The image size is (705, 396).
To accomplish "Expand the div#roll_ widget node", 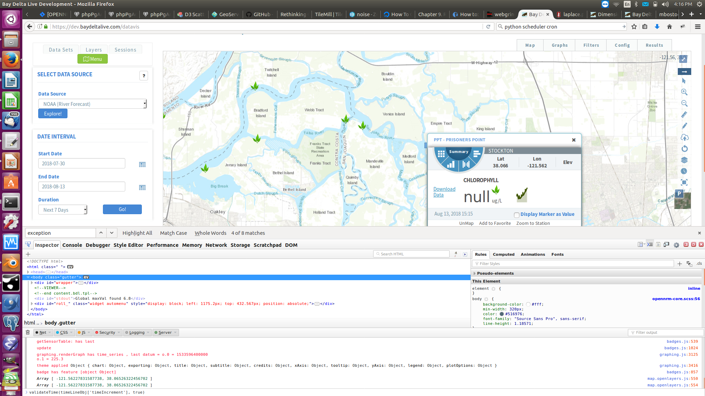I will 32,304.
